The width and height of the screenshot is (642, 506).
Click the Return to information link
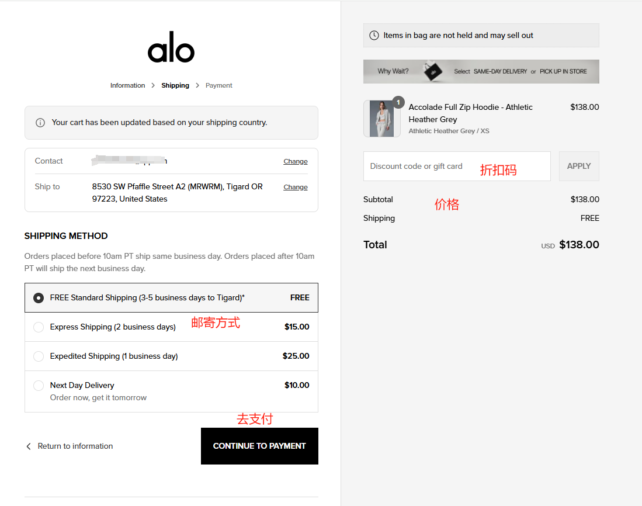coord(75,446)
